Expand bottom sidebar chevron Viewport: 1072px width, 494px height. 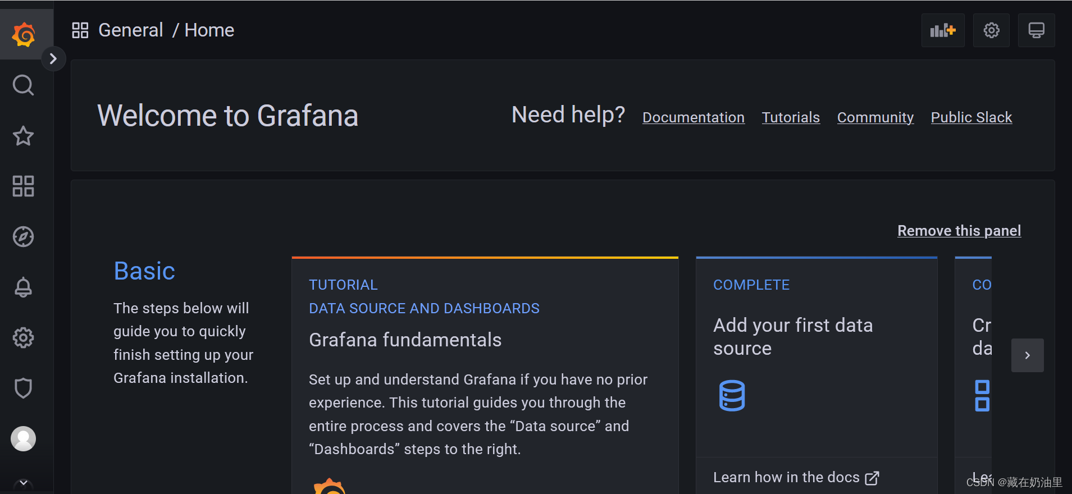[23, 483]
